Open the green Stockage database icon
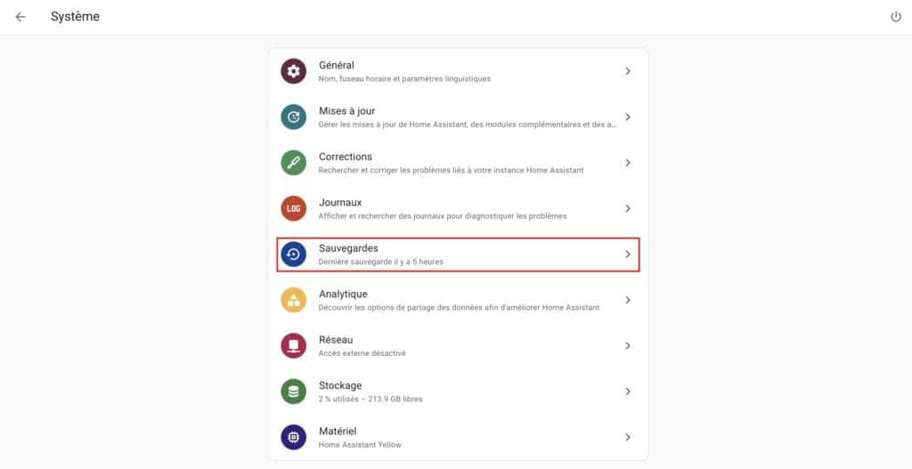The image size is (912, 469). [x=294, y=392]
